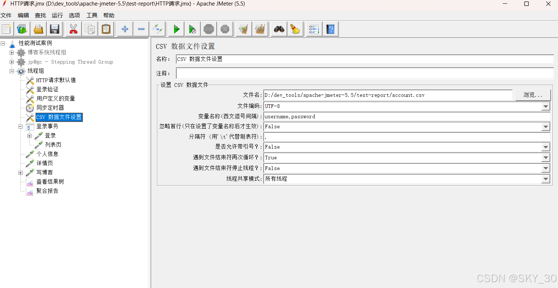
Task: Expand the 写博客 sampler node
Action: [x=21, y=173]
